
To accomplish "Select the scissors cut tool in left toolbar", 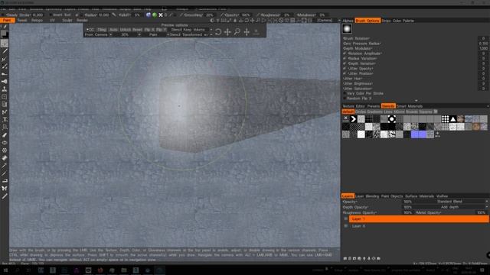I will [5, 189].
